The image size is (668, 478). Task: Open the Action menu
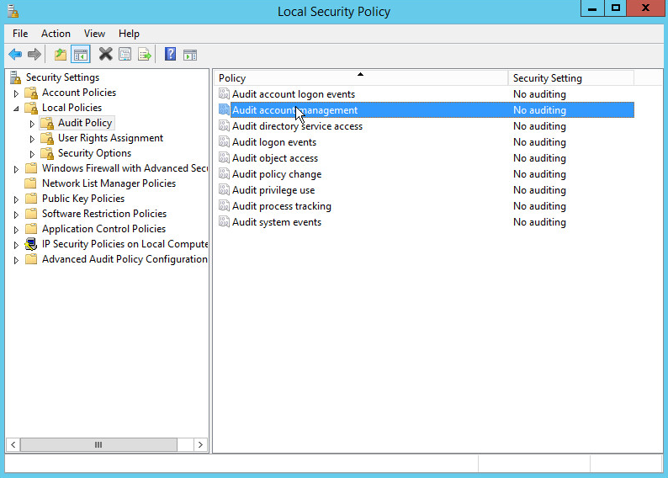coord(56,34)
